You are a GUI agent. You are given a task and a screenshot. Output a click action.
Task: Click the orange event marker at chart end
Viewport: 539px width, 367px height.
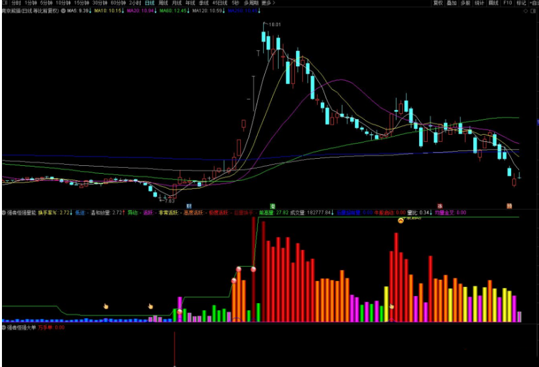click(509, 206)
